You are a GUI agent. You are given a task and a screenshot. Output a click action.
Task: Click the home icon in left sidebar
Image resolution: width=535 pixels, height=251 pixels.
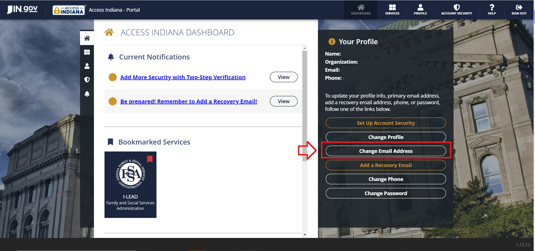[87, 38]
